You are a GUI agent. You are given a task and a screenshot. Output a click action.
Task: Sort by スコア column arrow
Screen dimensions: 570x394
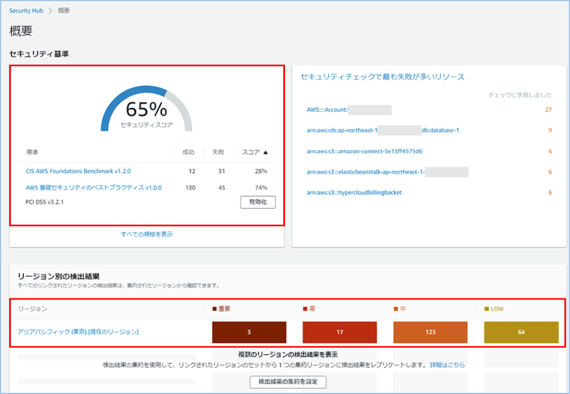click(x=265, y=153)
